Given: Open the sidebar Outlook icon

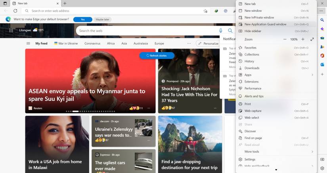Looking at the screenshot, I should pyautogui.click(x=322, y=65).
